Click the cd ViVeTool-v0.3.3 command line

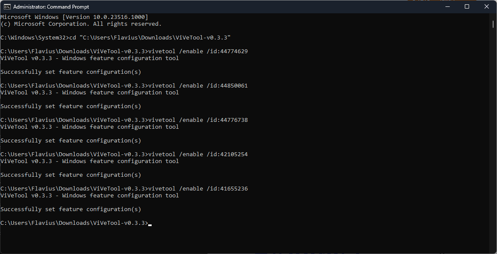coord(116,38)
